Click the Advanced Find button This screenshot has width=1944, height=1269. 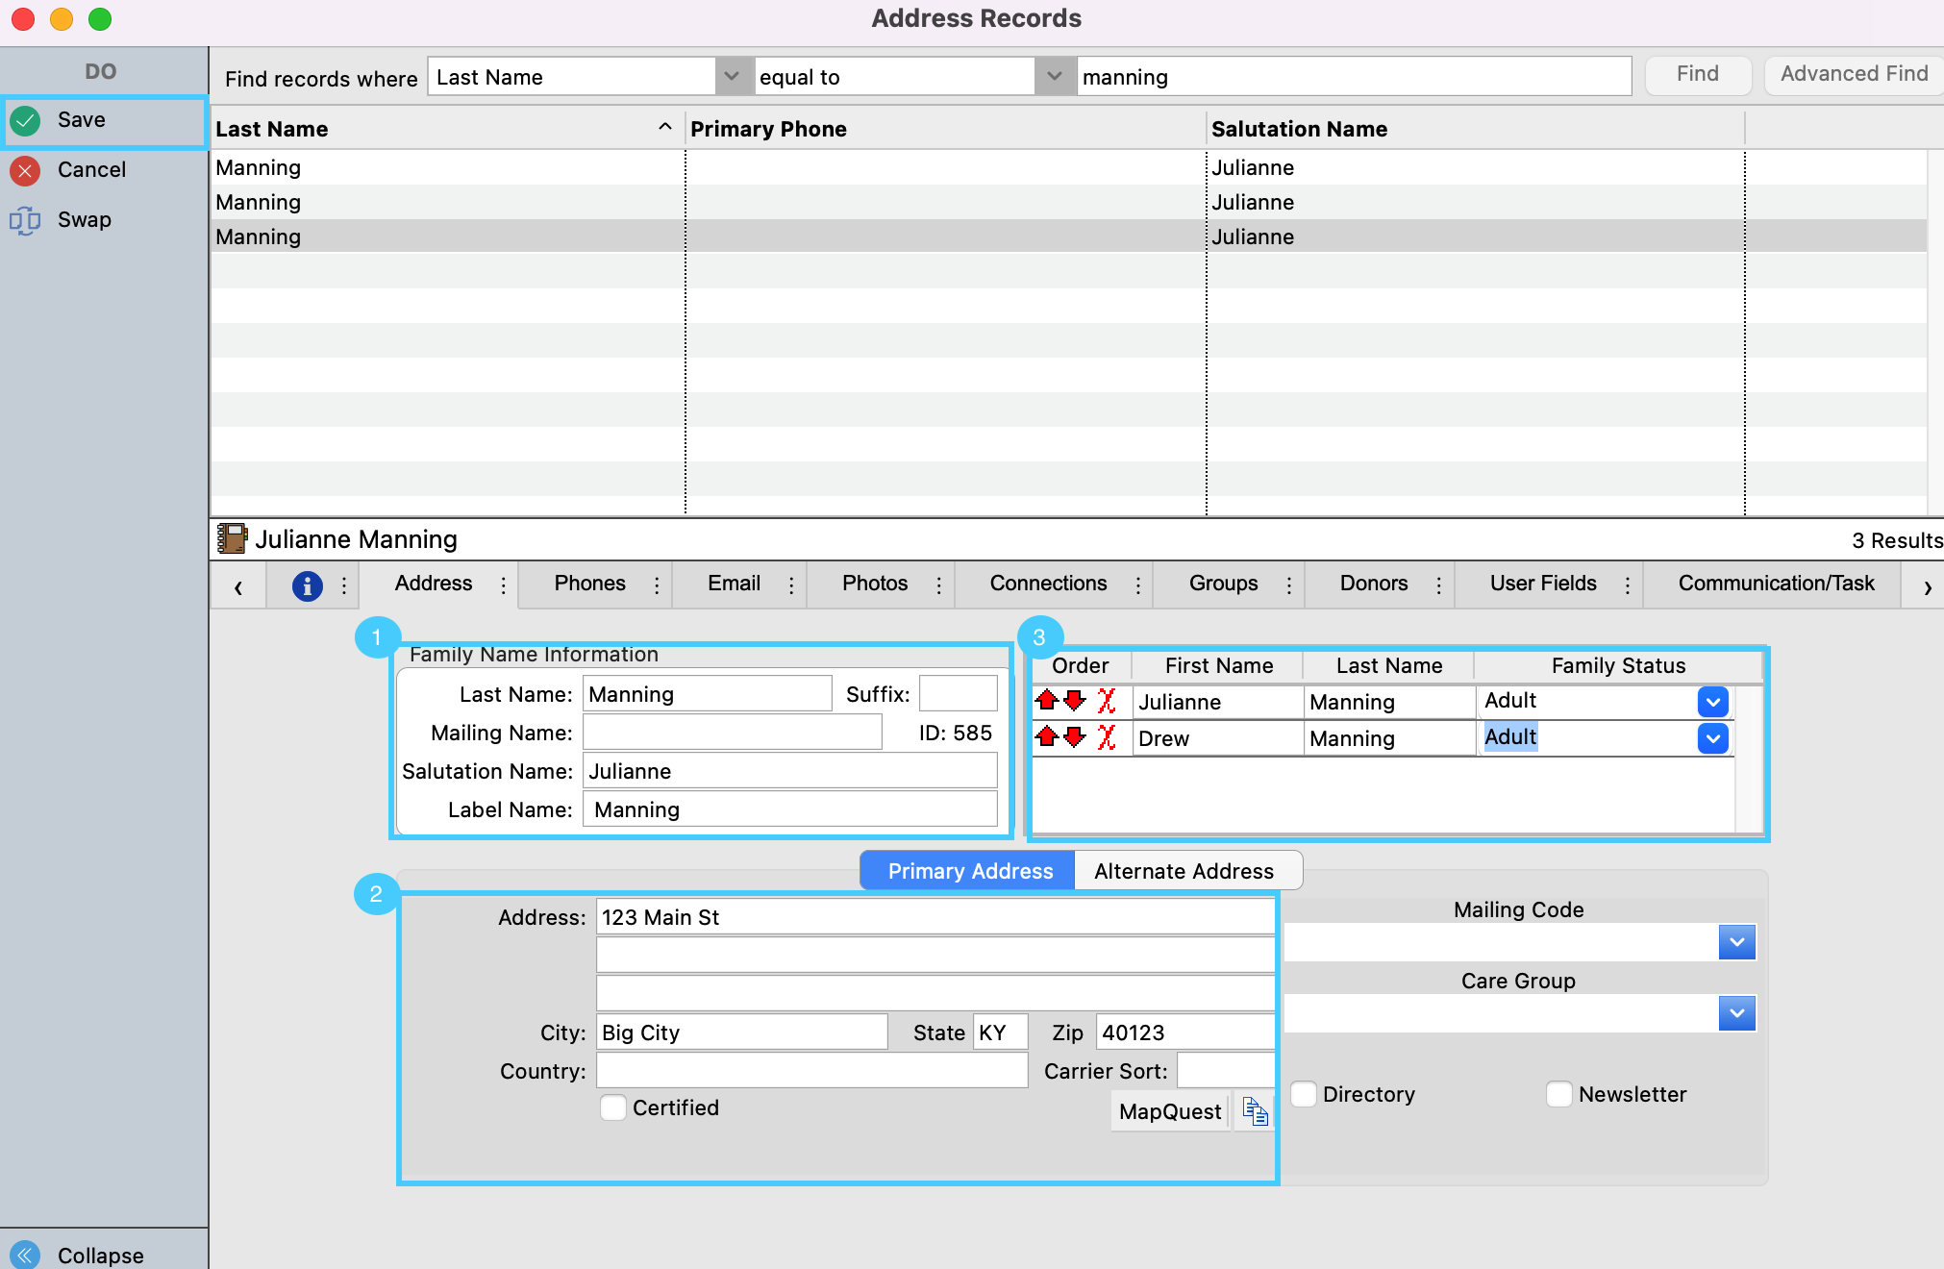tap(1853, 74)
